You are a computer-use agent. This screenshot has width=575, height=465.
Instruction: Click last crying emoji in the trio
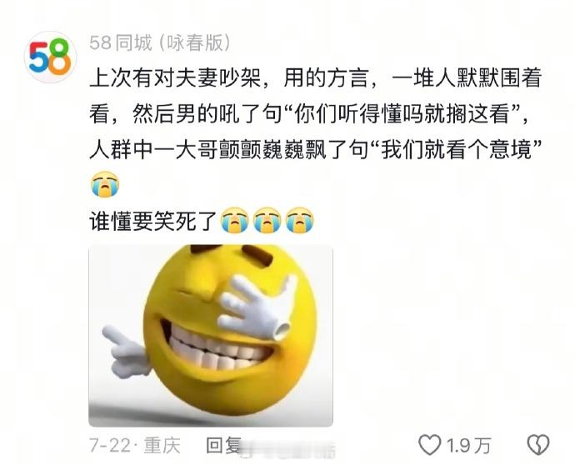click(300, 220)
